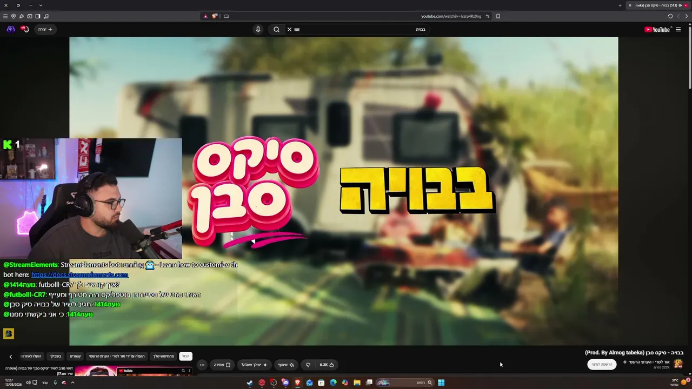
Task: Open the weather widget on the taskbar
Action: (x=680, y=383)
